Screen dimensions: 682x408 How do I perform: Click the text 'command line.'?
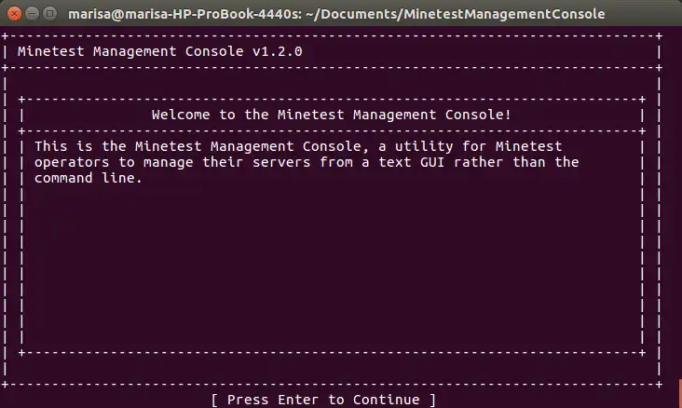pyautogui.click(x=89, y=178)
